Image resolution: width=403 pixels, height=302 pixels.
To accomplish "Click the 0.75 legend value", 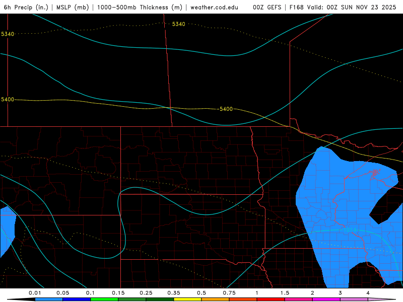I will click(x=229, y=293).
